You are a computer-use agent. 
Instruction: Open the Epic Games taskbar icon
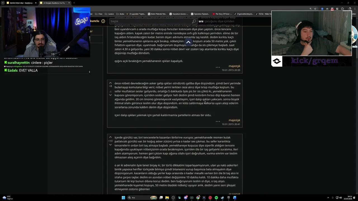(229, 198)
